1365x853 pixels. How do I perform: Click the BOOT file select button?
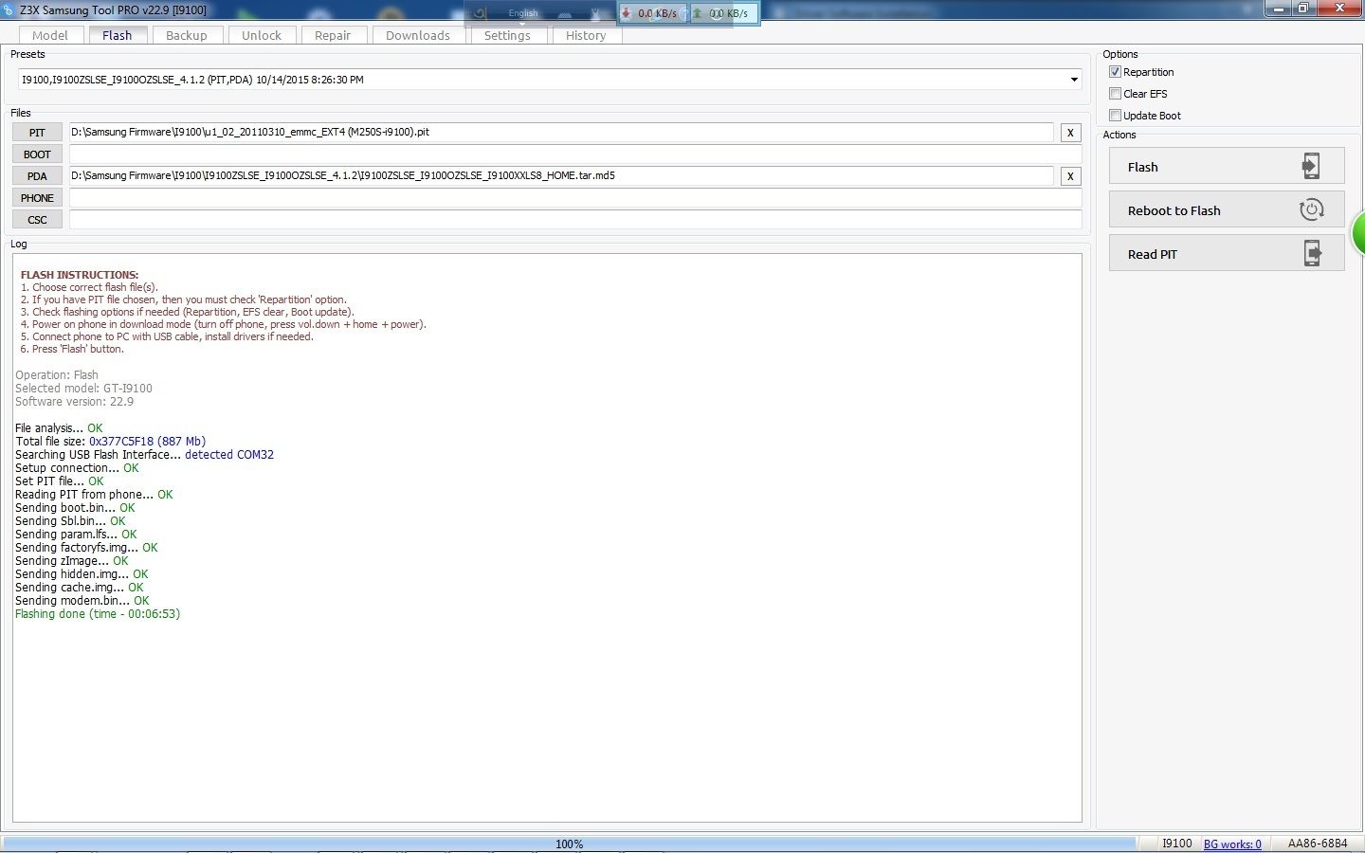(x=37, y=154)
